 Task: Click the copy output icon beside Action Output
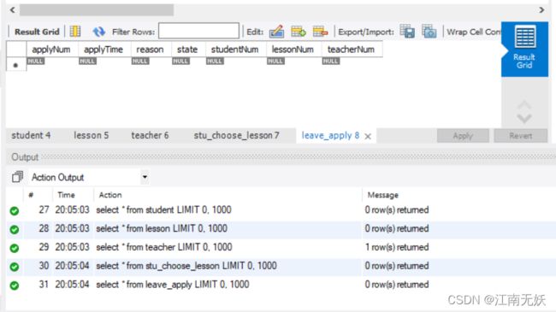(x=17, y=177)
